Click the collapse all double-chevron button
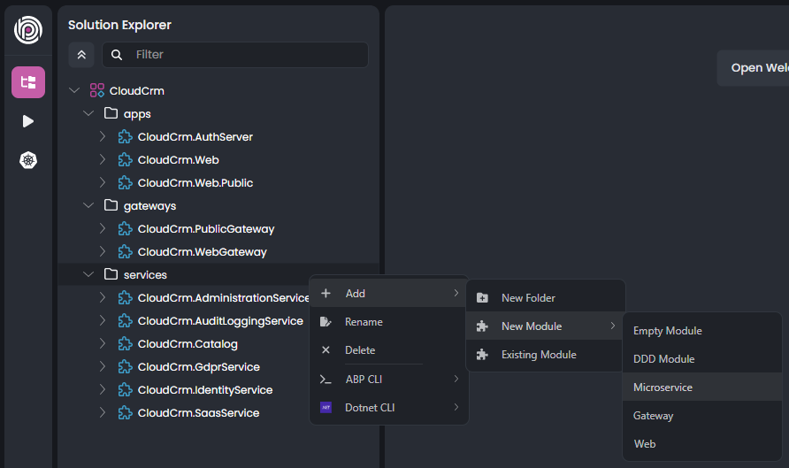 point(81,55)
